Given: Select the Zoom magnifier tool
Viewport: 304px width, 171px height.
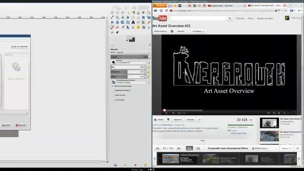Looking at the screenshot, I should click(117, 18).
